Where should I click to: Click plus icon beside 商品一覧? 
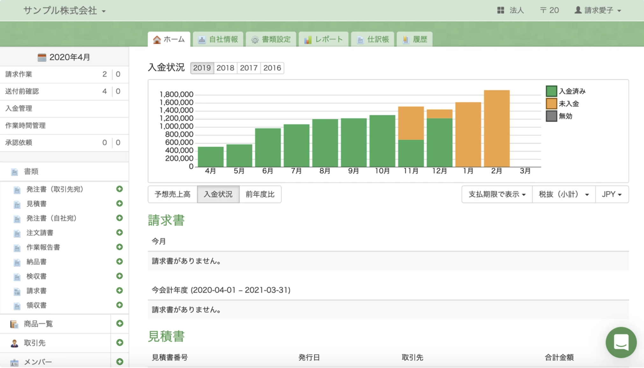[x=119, y=323]
